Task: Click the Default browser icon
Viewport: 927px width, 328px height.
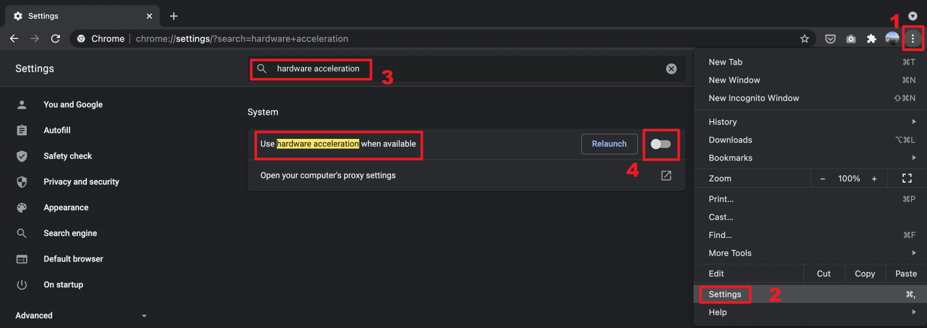Action: [x=22, y=259]
